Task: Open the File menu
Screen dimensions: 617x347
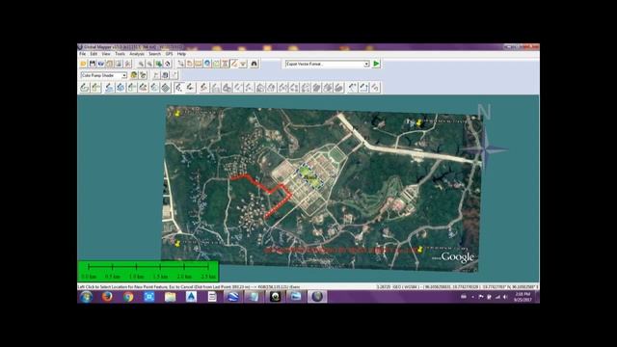Action: [x=83, y=54]
